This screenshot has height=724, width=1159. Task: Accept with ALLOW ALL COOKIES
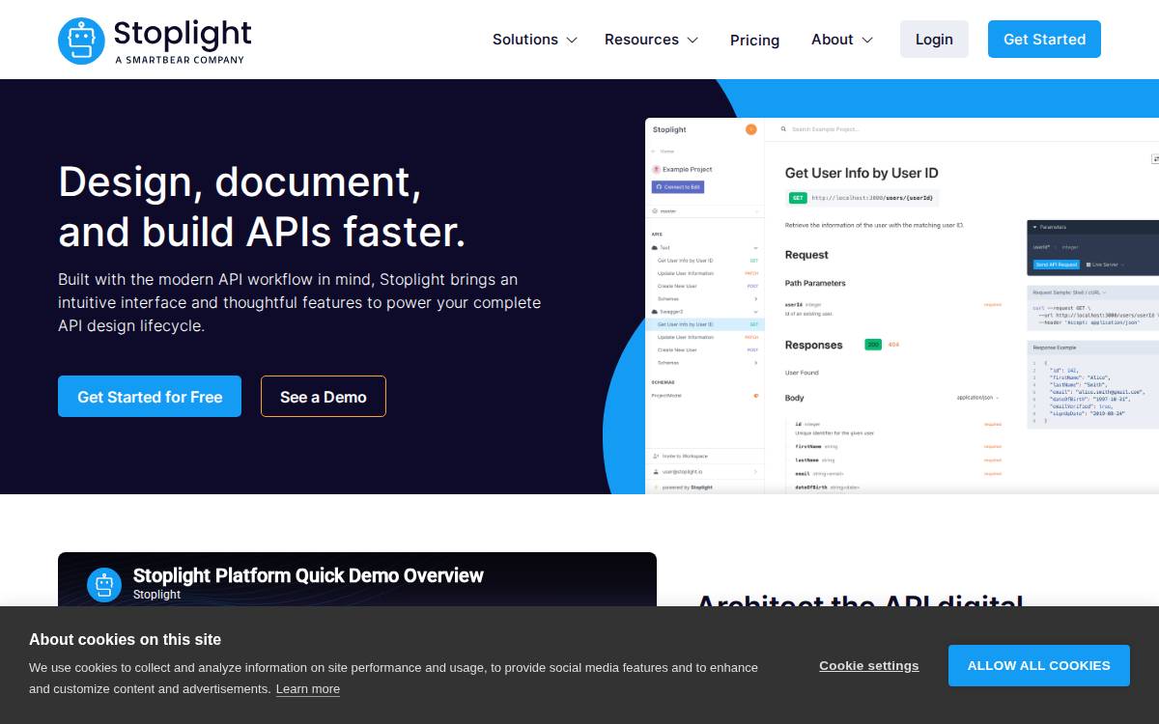(x=1039, y=665)
